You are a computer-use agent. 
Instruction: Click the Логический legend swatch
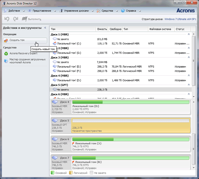click(71, 173)
